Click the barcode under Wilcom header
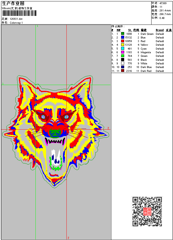 [x=19, y=13]
